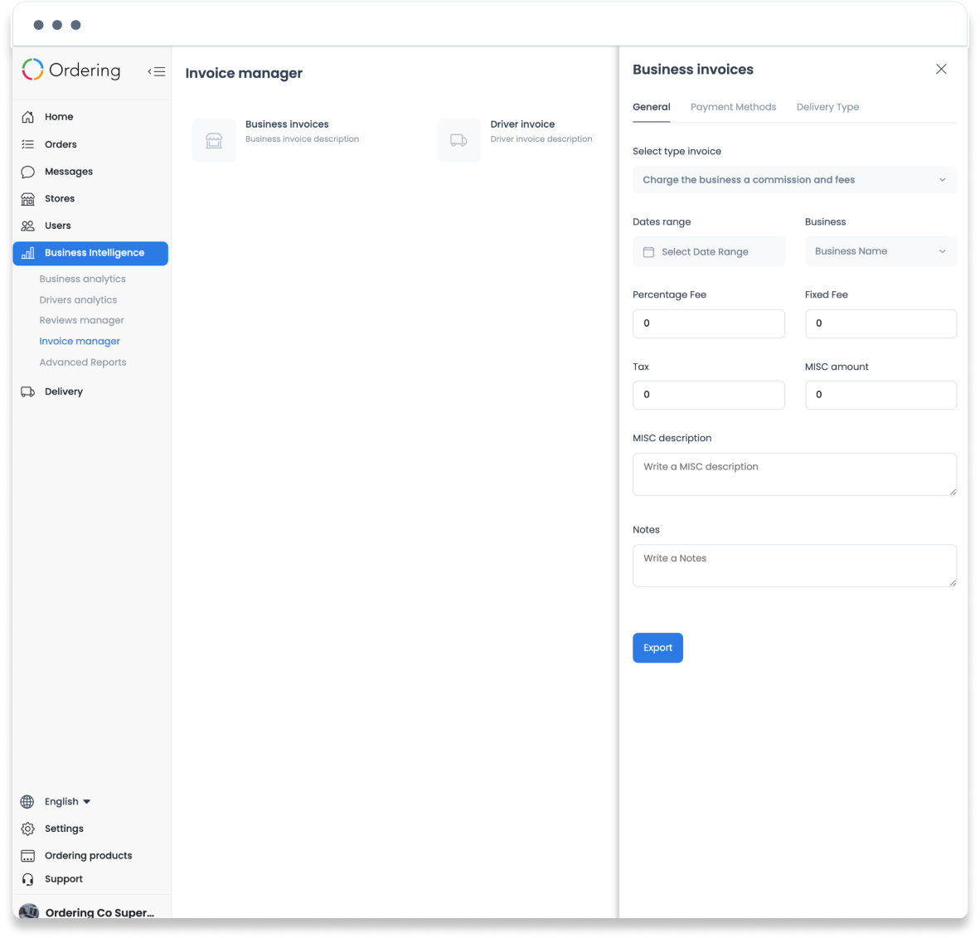
Task: Click the Support headset icon
Action: [x=27, y=880]
